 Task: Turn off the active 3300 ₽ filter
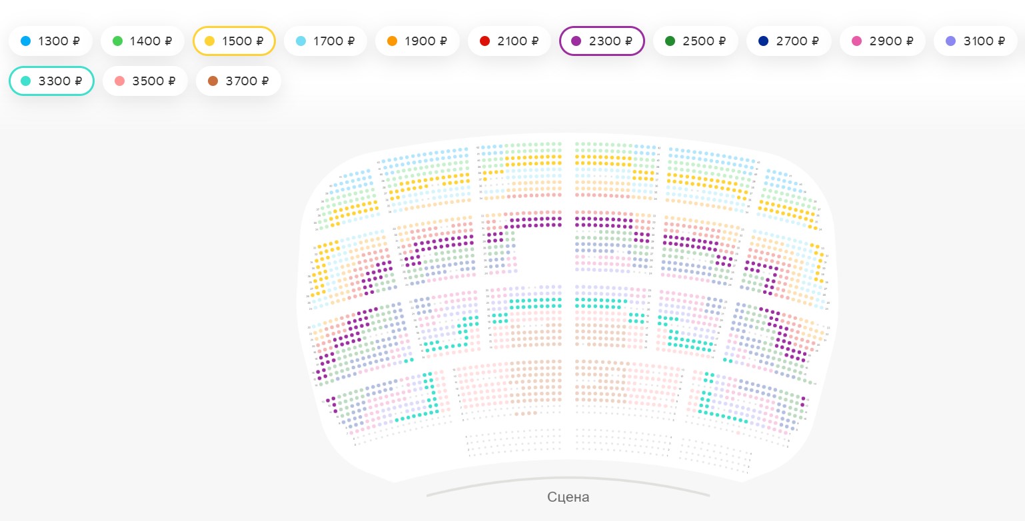click(x=51, y=81)
